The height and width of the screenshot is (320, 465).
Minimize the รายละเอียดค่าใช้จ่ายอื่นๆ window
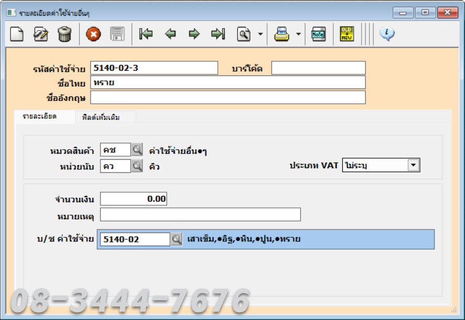point(403,13)
